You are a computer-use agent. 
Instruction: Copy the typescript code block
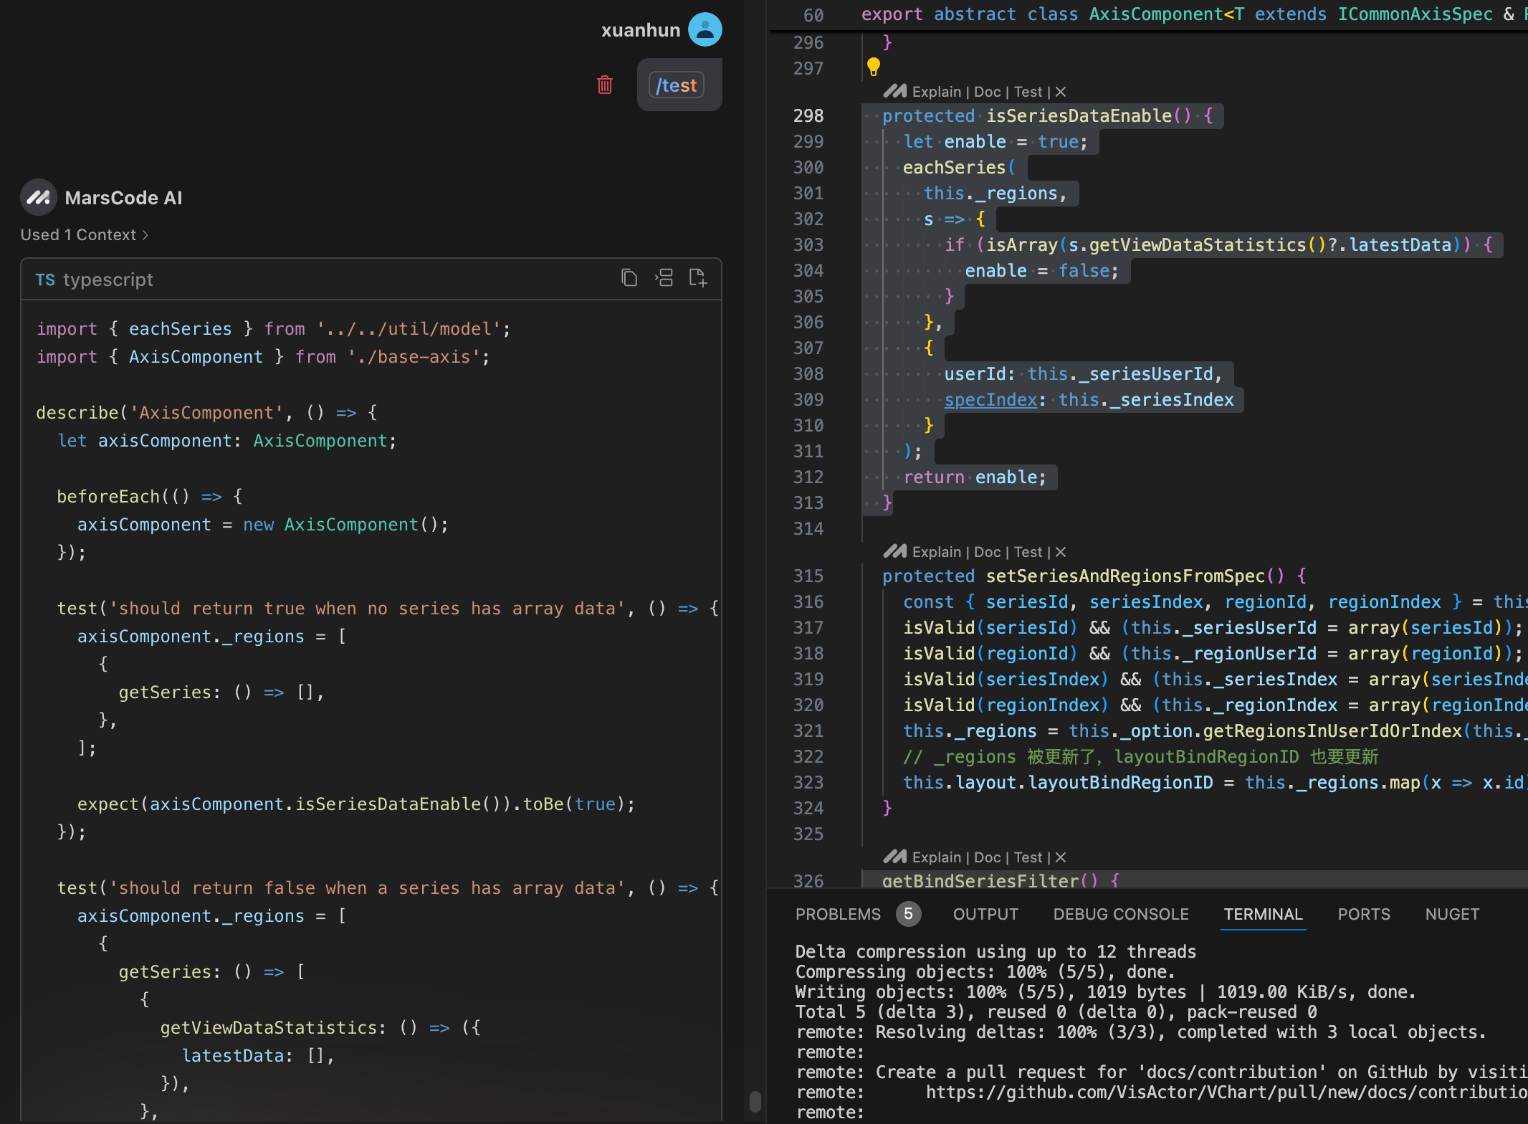629,278
